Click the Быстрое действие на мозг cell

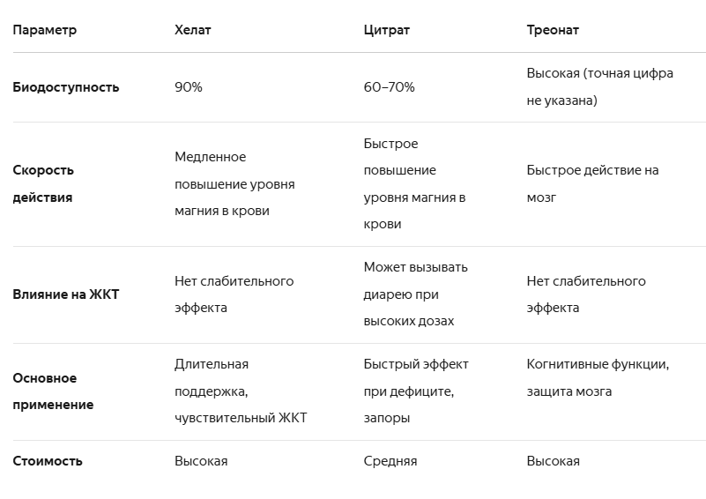tap(592, 183)
